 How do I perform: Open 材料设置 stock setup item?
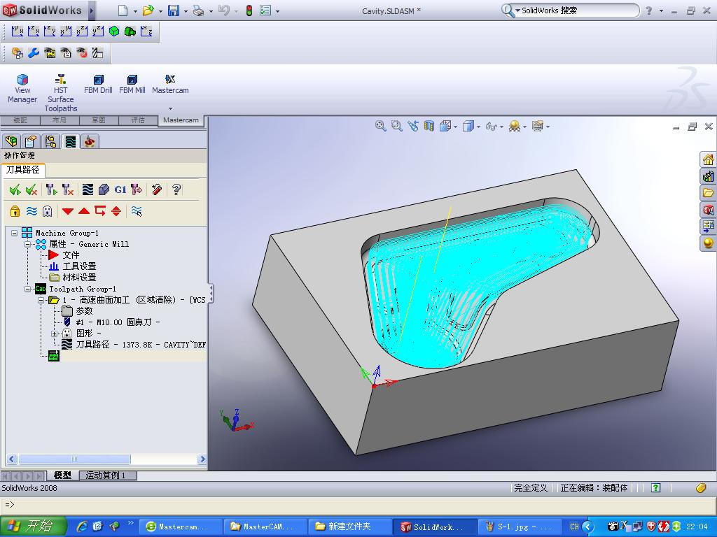click(79, 277)
